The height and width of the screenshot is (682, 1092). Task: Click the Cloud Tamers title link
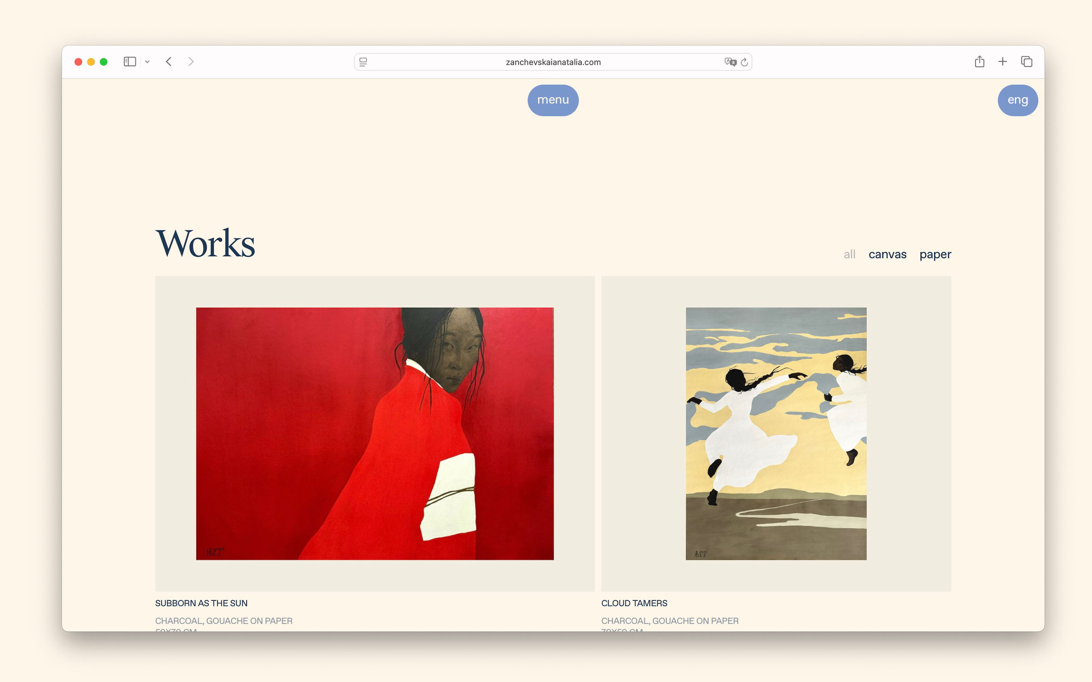click(x=634, y=603)
